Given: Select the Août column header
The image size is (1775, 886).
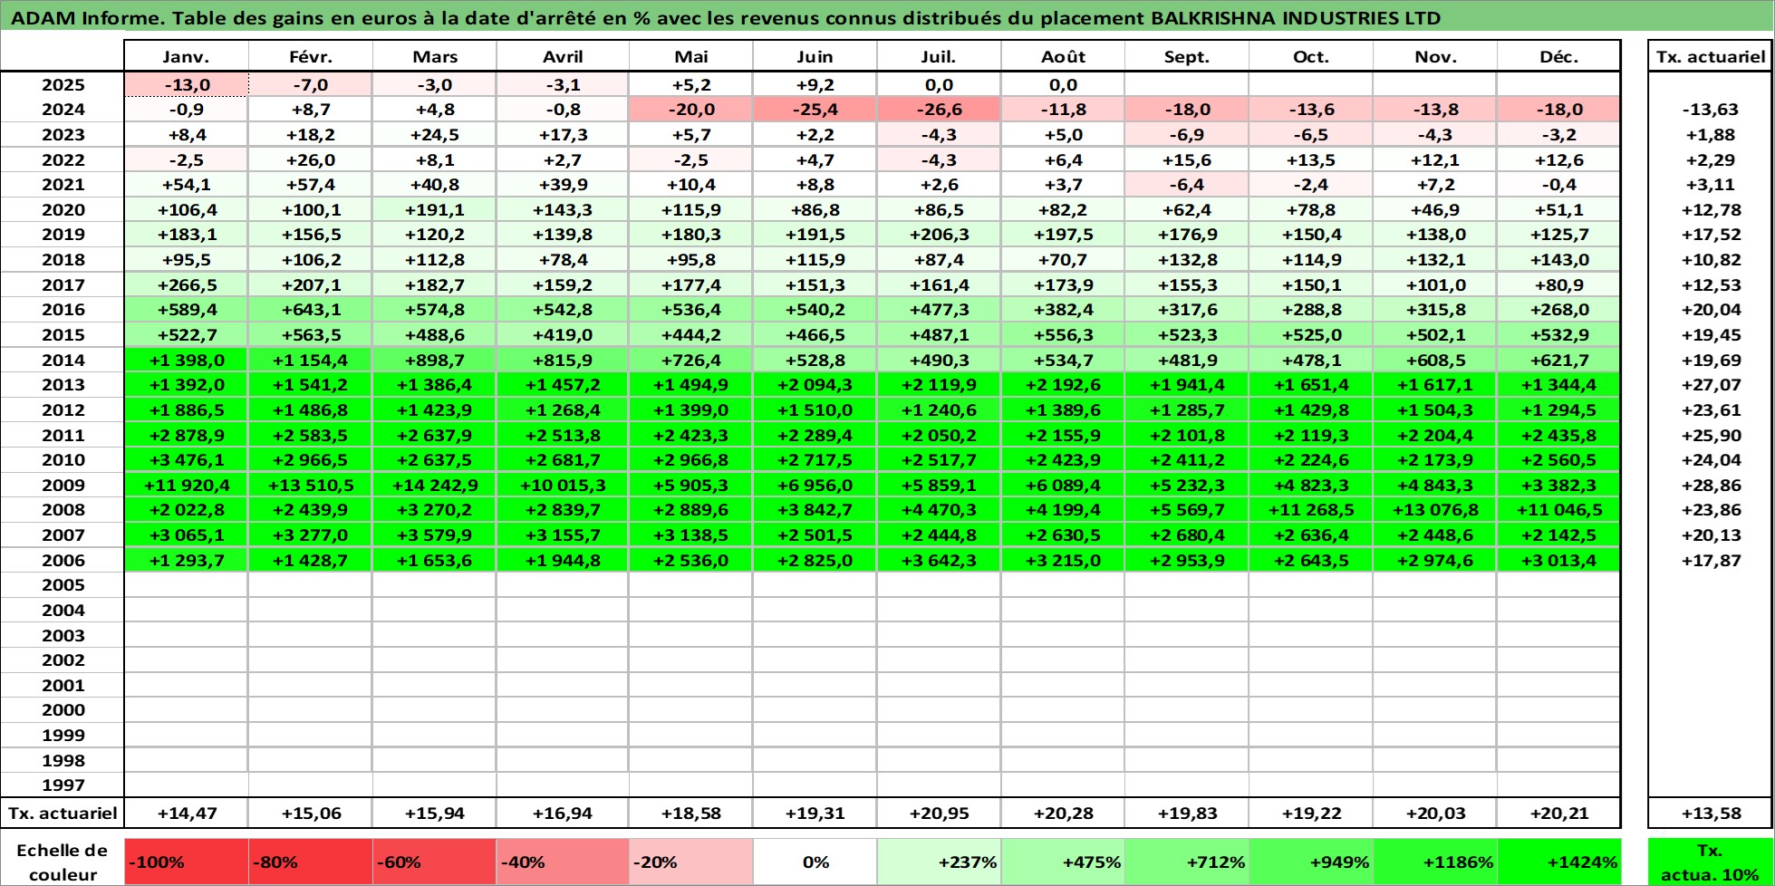Looking at the screenshot, I should click(x=1063, y=56).
